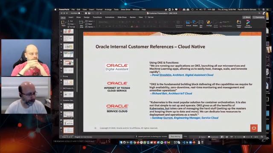
Task: Click the Notes button in status bar
Action: pos(202,137)
